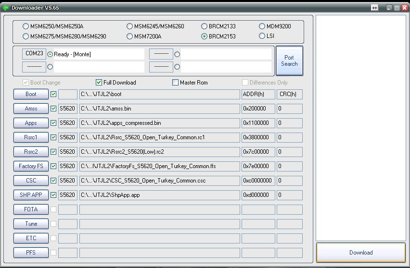The image size is (410, 268).
Task: Click the Rsrc1 address field 0x3800000
Action: point(258,137)
